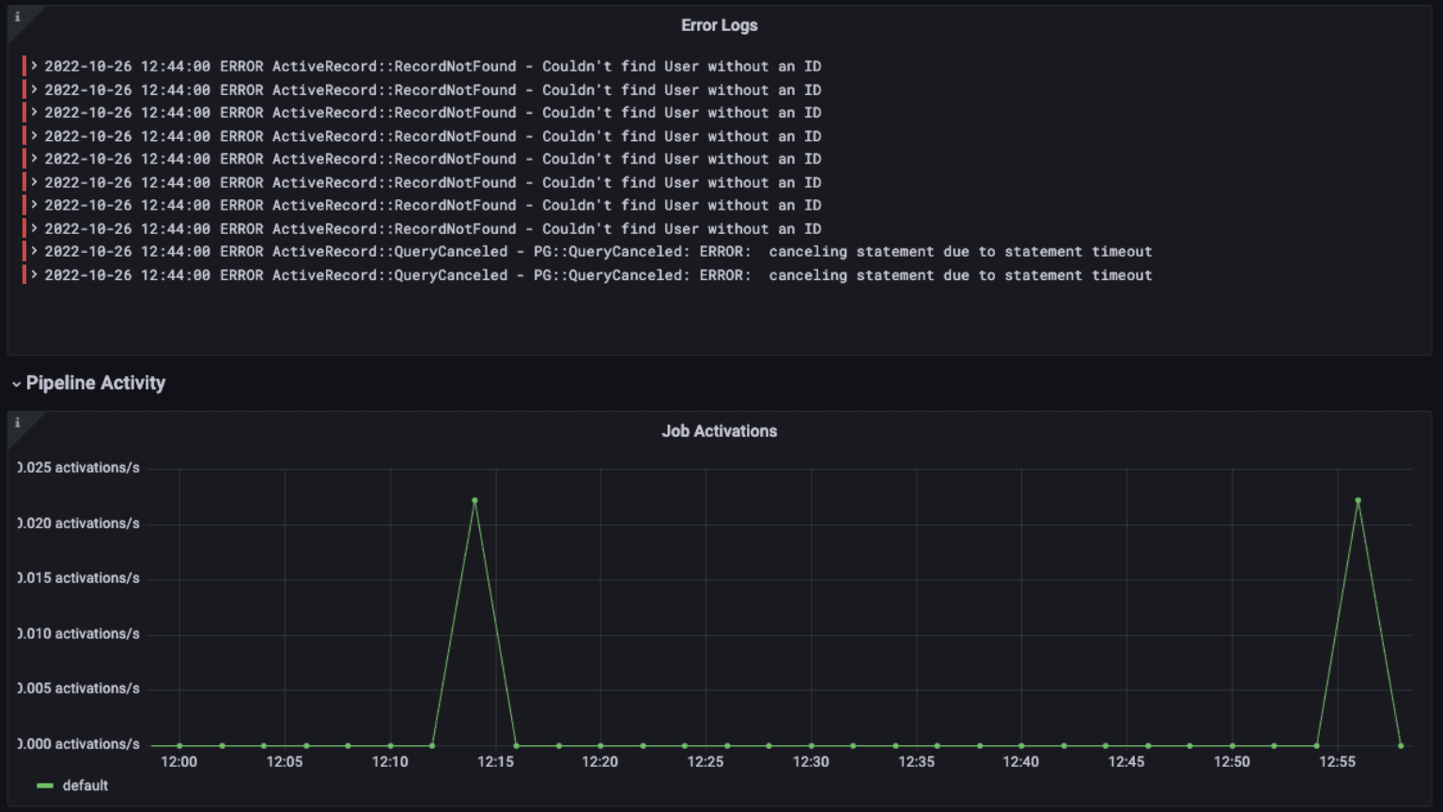Click the info icon on the Job Activations panel
1443x812 pixels.
point(17,424)
